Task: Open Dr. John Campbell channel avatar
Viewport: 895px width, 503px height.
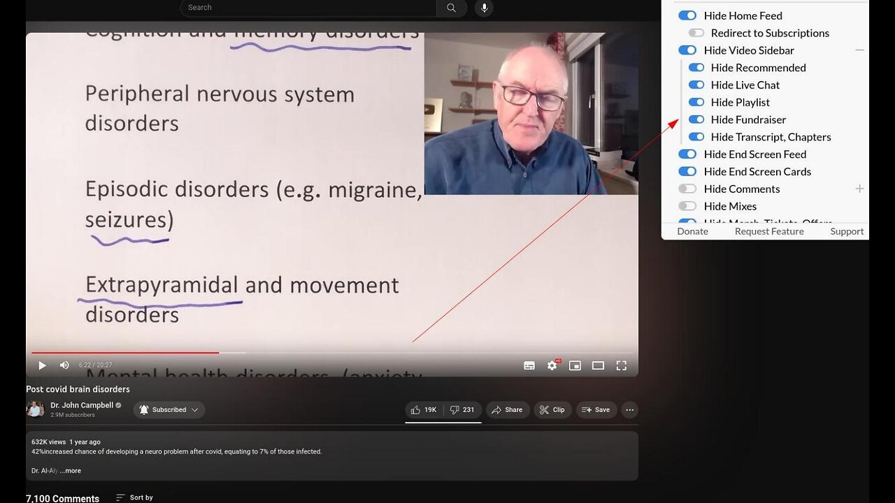Action: (35, 409)
